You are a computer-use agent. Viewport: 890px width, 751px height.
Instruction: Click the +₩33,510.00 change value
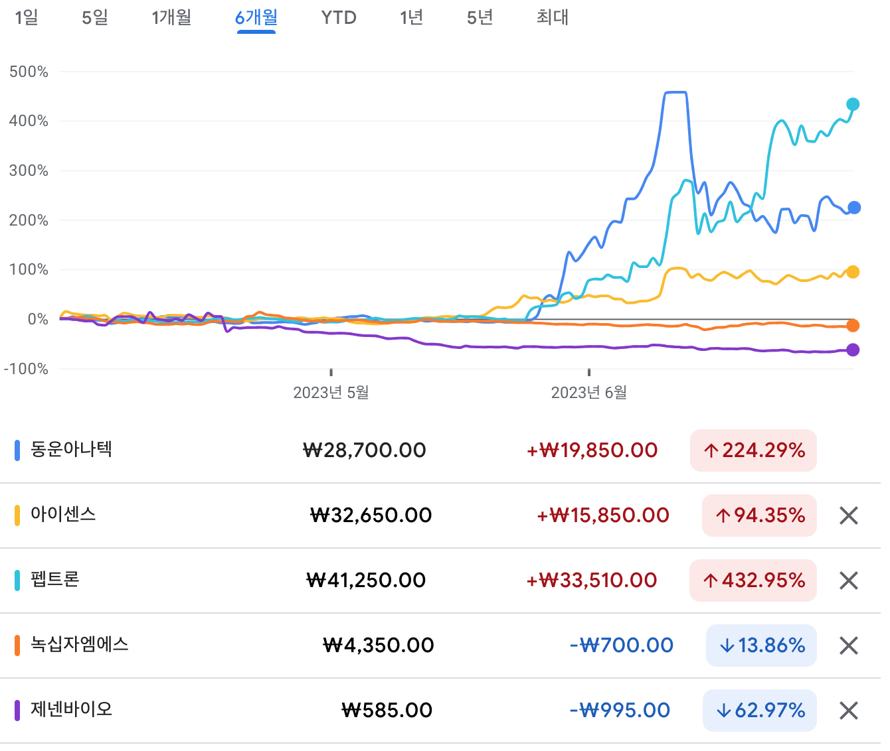(591, 580)
